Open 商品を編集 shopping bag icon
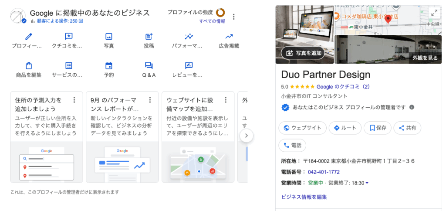 (x=29, y=66)
